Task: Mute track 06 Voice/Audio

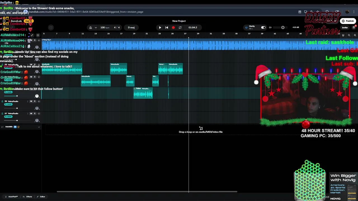Action: 31,101
